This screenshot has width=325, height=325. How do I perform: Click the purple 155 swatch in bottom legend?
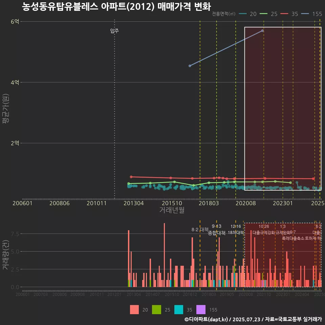201,310
